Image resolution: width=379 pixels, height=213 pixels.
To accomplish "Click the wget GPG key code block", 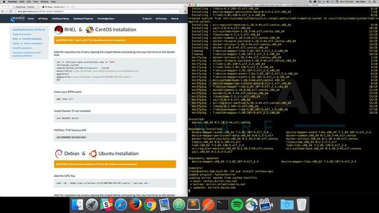I will [x=115, y=183].
